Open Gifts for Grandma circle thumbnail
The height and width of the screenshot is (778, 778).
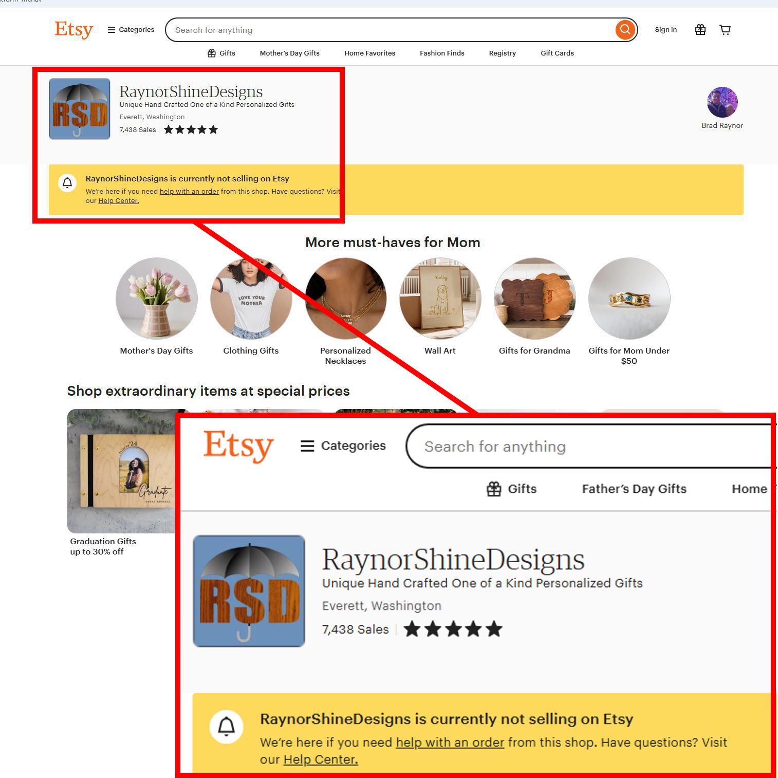534,299
